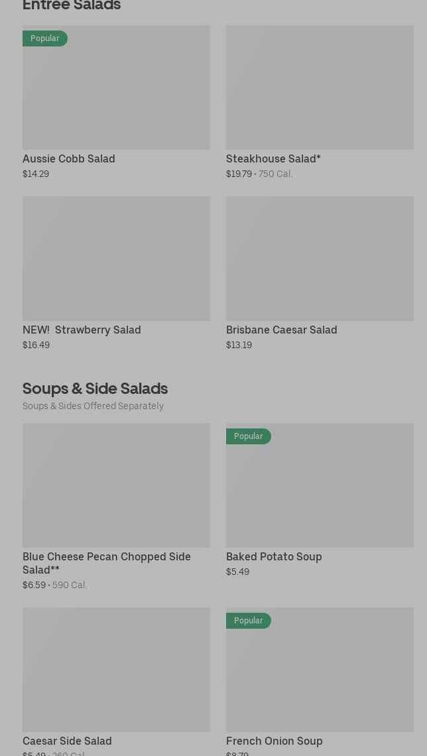Click the Brisbane Caesar Salad name
This screenshot has width=427, height=756.
pos(281,330)
